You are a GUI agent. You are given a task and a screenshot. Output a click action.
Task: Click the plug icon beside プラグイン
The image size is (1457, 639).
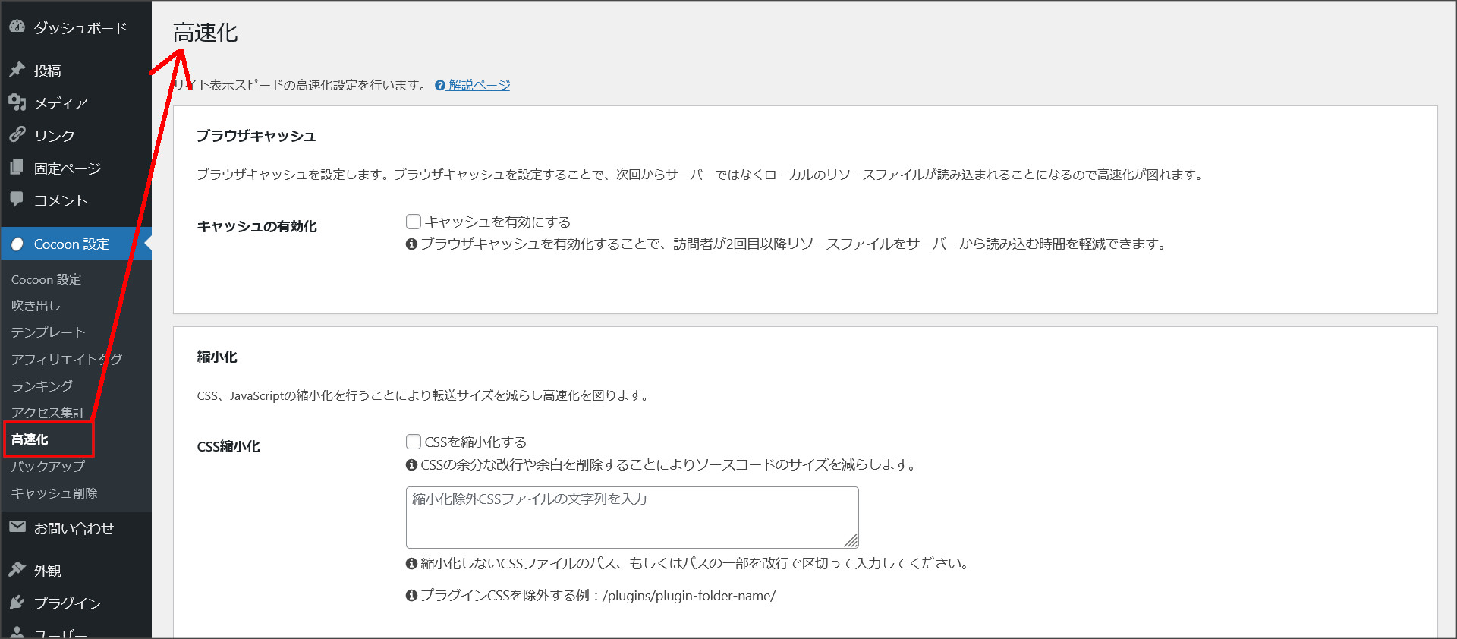coord(17,602)
